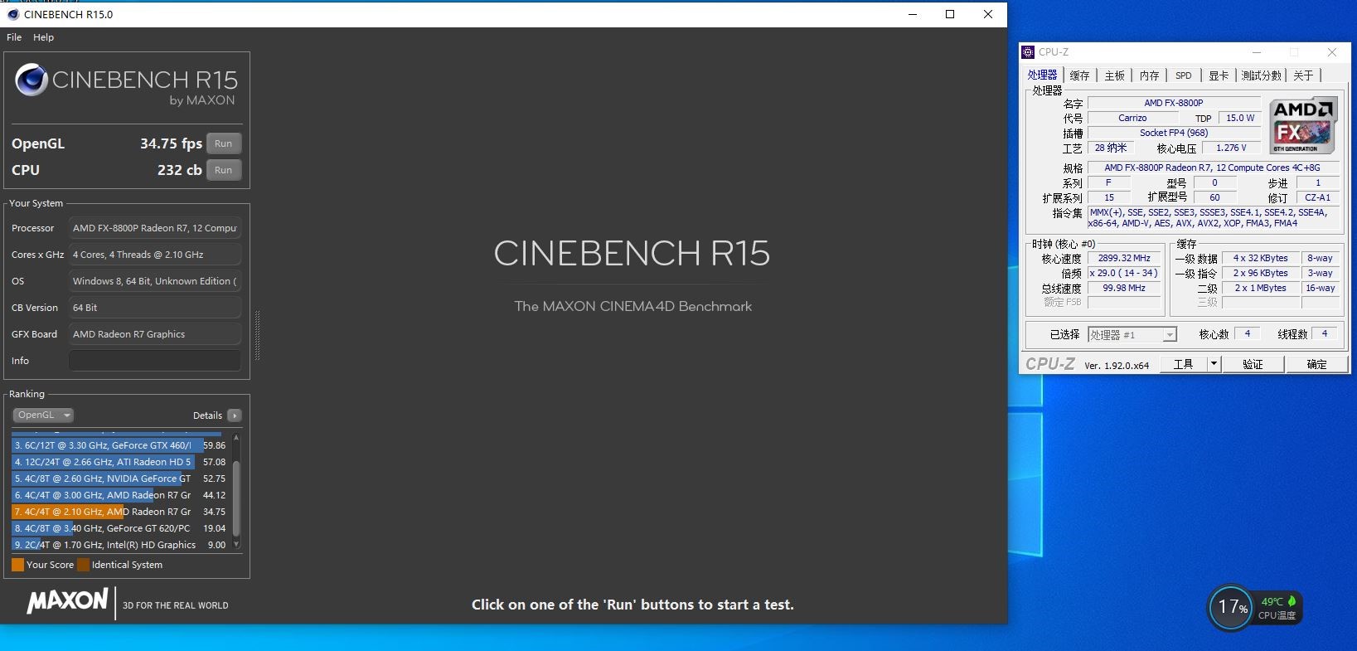Screen dimensions: 1357x651
Task: Click the Cinebench title bar app icon
Action: [x=12, y=14]
